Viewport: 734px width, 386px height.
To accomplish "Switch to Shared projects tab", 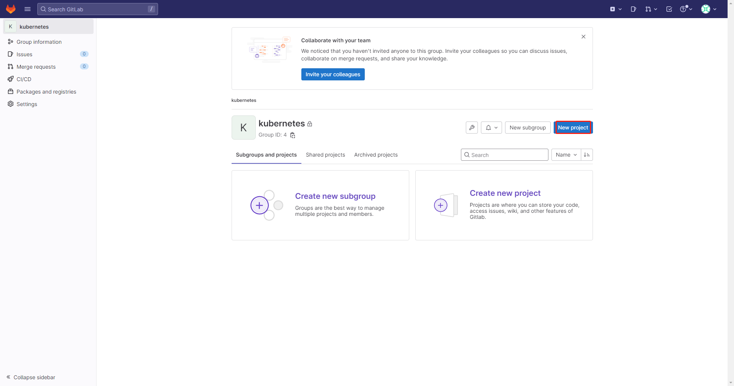I will click(326, 155).
